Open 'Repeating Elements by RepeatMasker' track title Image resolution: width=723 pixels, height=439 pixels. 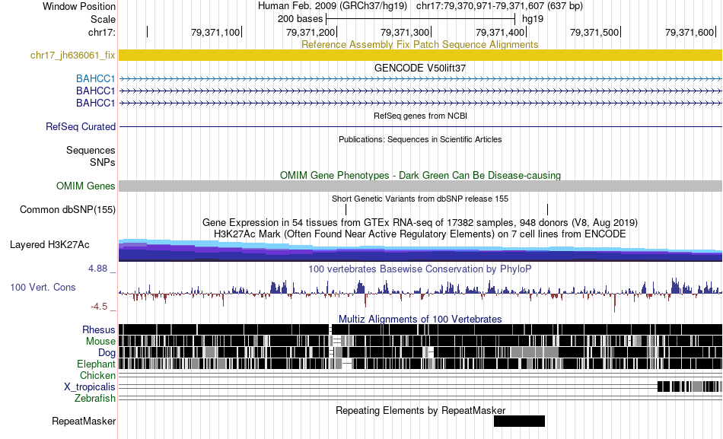[x=420, y=410]
